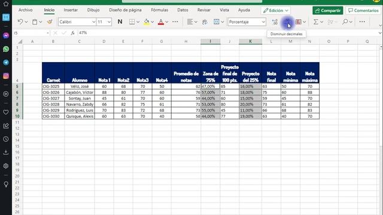Open the Diseño de página tab
The image size is (383, 215).
click(125, 10)
